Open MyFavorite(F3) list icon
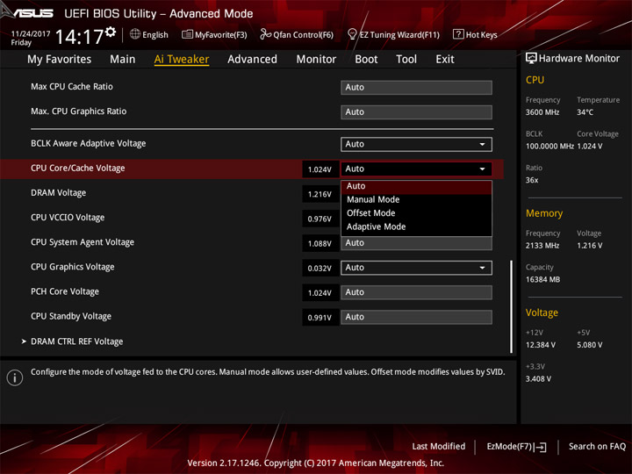The image size is (632, 474). (x=187, y=34)
